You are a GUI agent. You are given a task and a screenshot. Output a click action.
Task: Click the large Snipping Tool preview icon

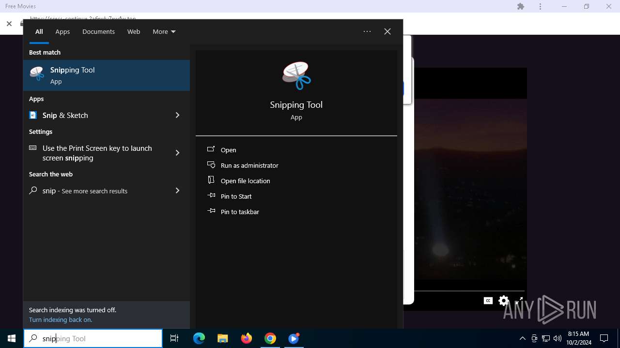click(296, 76)
